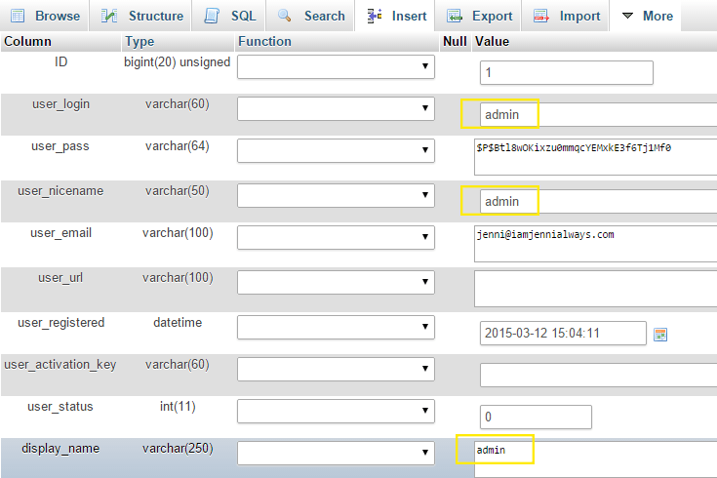717x478 pixels.
Task: Click the user_status value field
Action: [x=536, y=417]
